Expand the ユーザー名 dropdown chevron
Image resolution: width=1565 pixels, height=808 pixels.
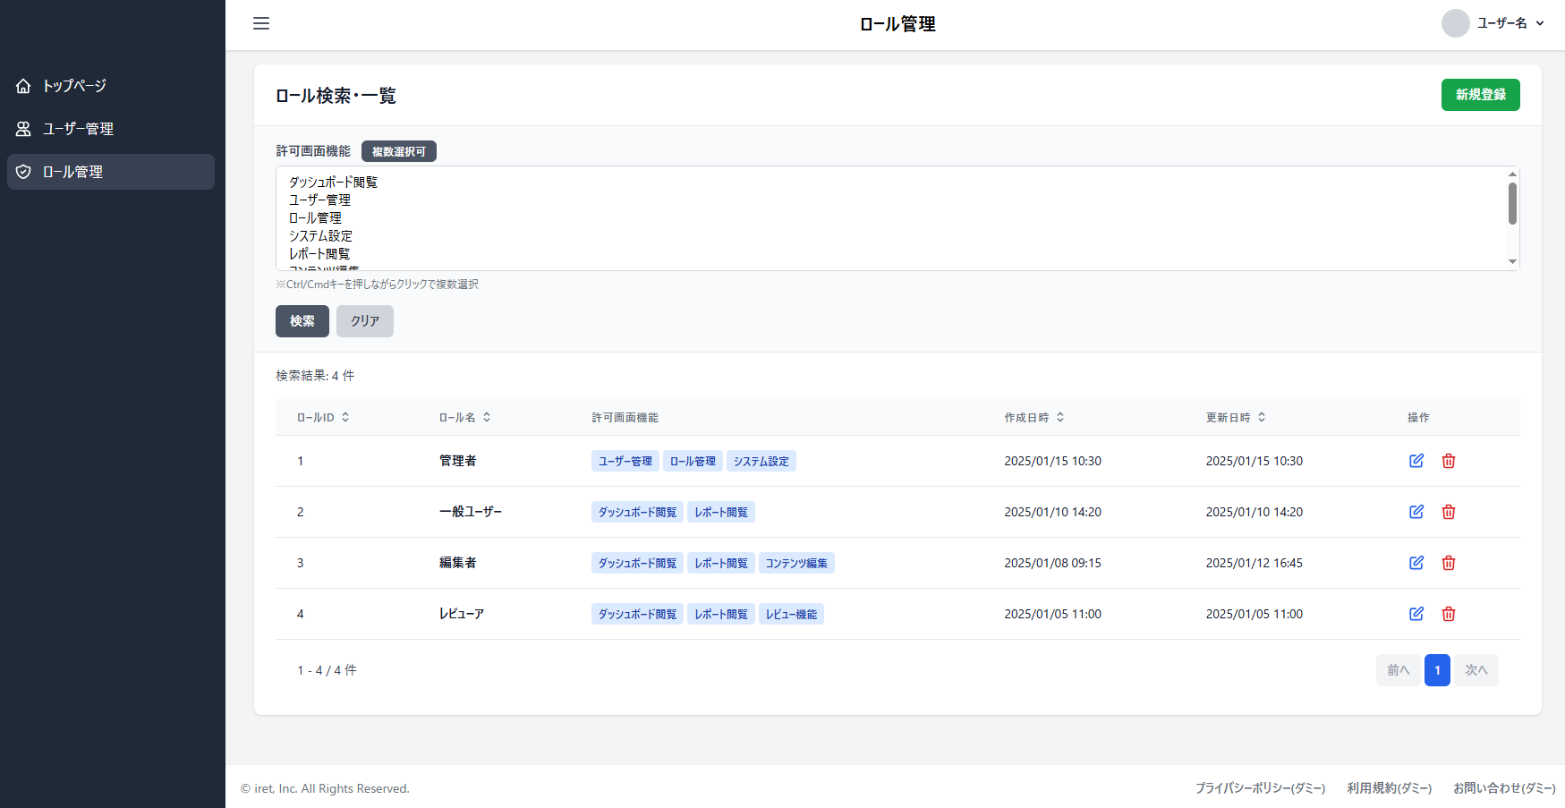pyautogui.click(x=1540, y=23)
